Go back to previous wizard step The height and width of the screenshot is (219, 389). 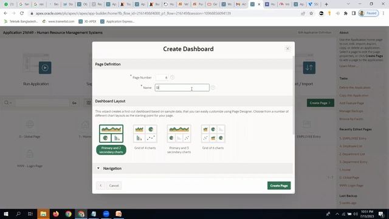100,186
